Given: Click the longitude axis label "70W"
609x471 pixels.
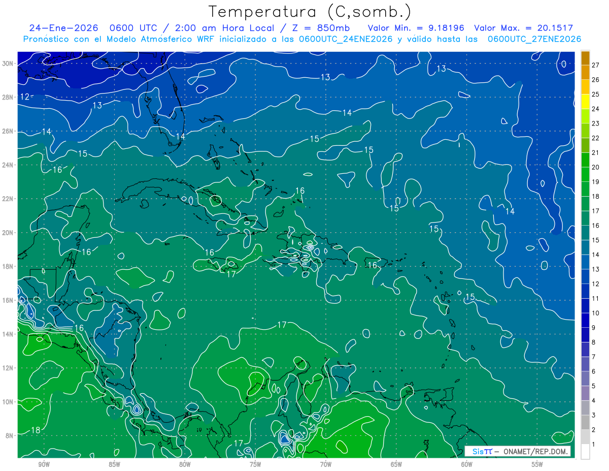Looking at the screenshot, I should click(326, 464).
